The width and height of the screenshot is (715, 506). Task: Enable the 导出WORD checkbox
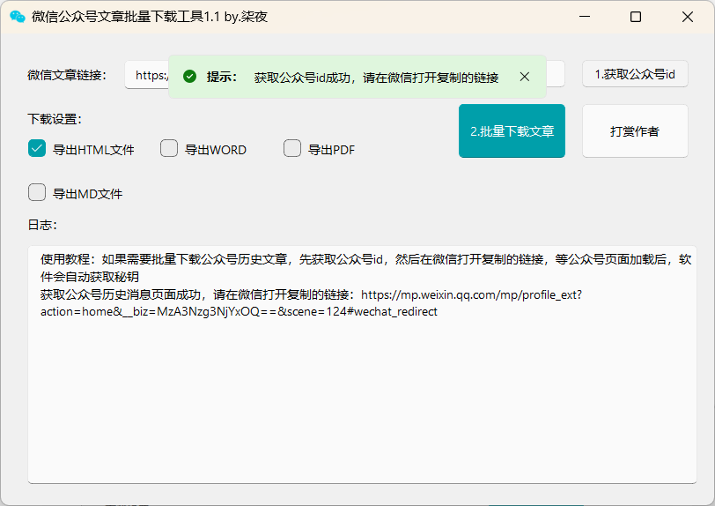(x=169, y=148)
